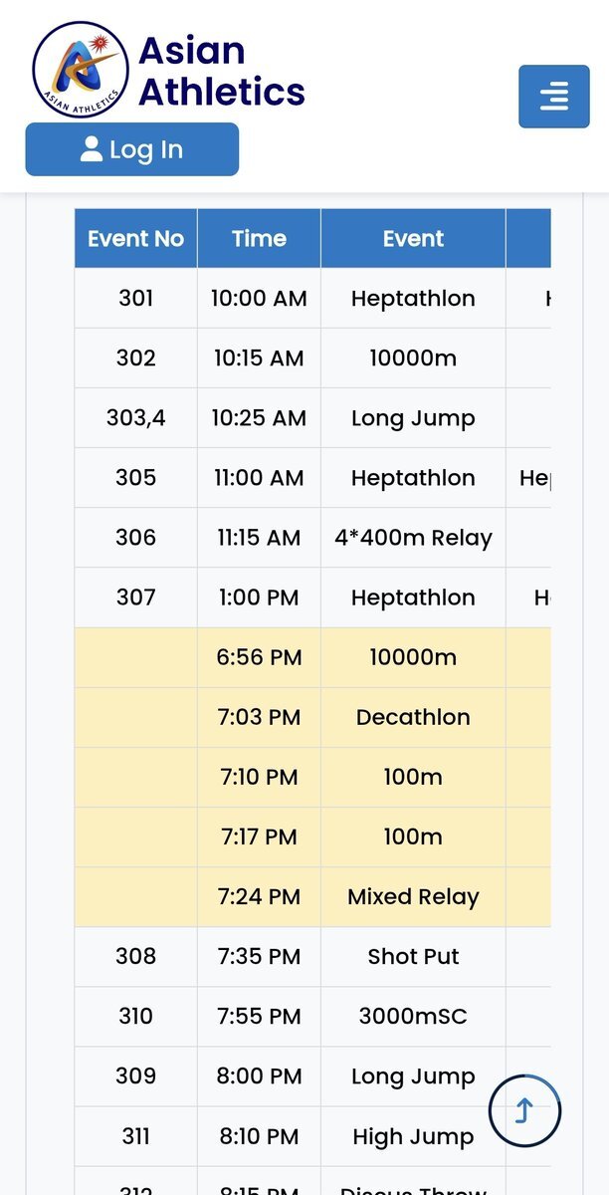
Task: Select the 303,4 event number cell
Action: point(135,418)
